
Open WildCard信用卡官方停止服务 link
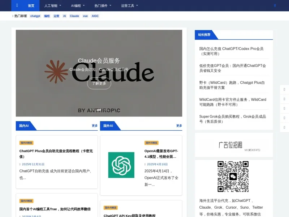[x=233, y=102]
